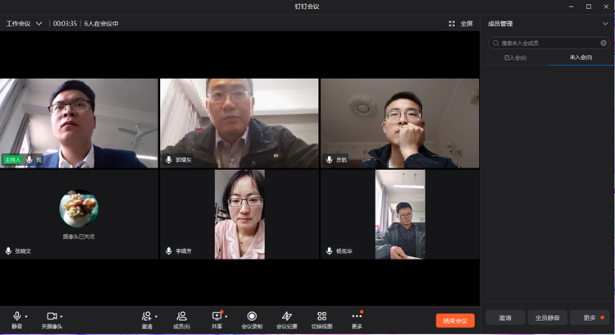Turn off the camera with 关摄像头
Screen dimensions: 615x335
click(51, 317)
